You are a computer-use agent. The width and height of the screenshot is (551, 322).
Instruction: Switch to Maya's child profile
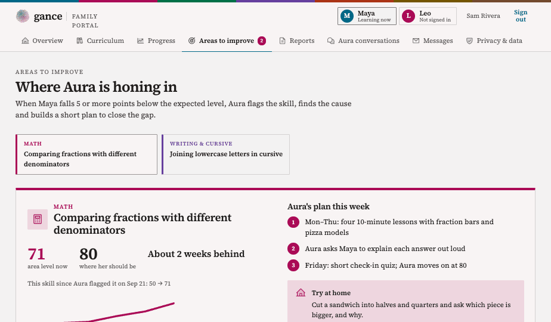coord(367,16)
